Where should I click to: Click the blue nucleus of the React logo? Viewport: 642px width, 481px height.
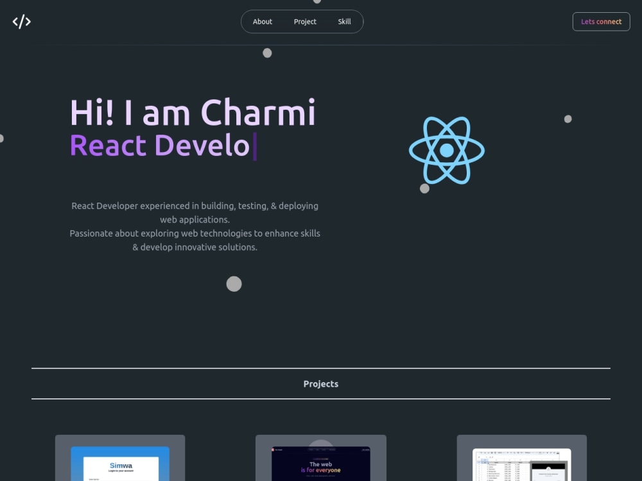[446, 151]
